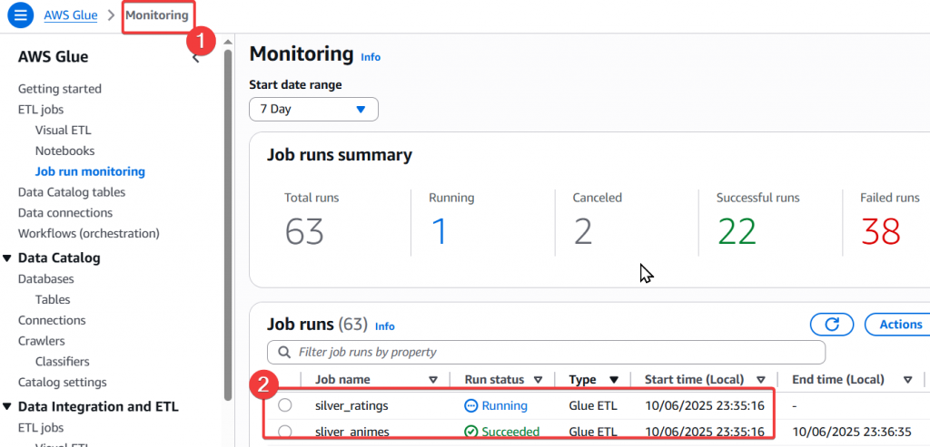Open Crawlers in the sidebar
The image size is (930, 447).
coord(42,341)
